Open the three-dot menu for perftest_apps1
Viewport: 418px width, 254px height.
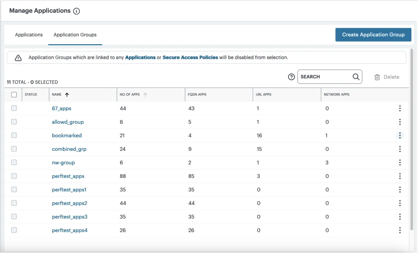400,190
